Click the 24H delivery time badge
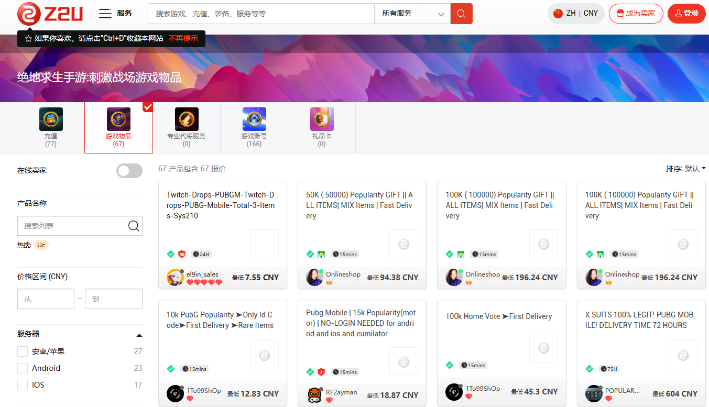 click(x=201, y=254)
